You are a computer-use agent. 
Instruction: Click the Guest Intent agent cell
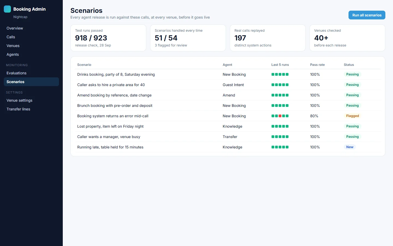click(233, 85)
